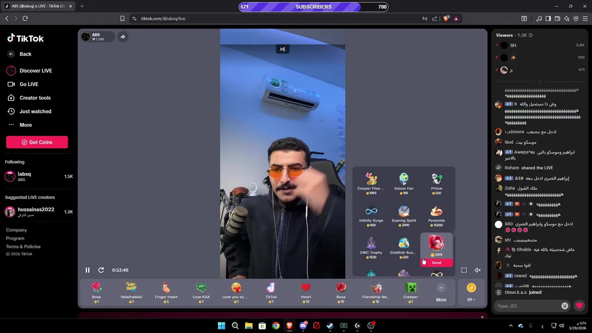Screen dimensions: 592x333
Task: Click the Get Coins button
Action: (37, 142)
